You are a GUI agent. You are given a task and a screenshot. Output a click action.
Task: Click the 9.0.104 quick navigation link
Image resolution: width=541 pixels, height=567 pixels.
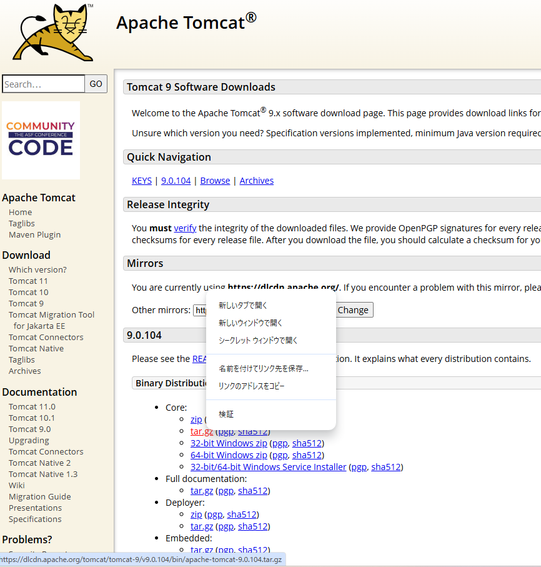tap(176, 180)
